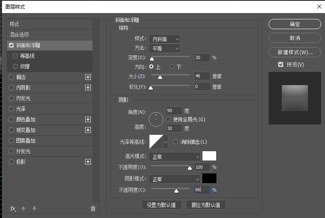
Task: Open 光泽等高线 picker arrow
Action: pos(165,142)
